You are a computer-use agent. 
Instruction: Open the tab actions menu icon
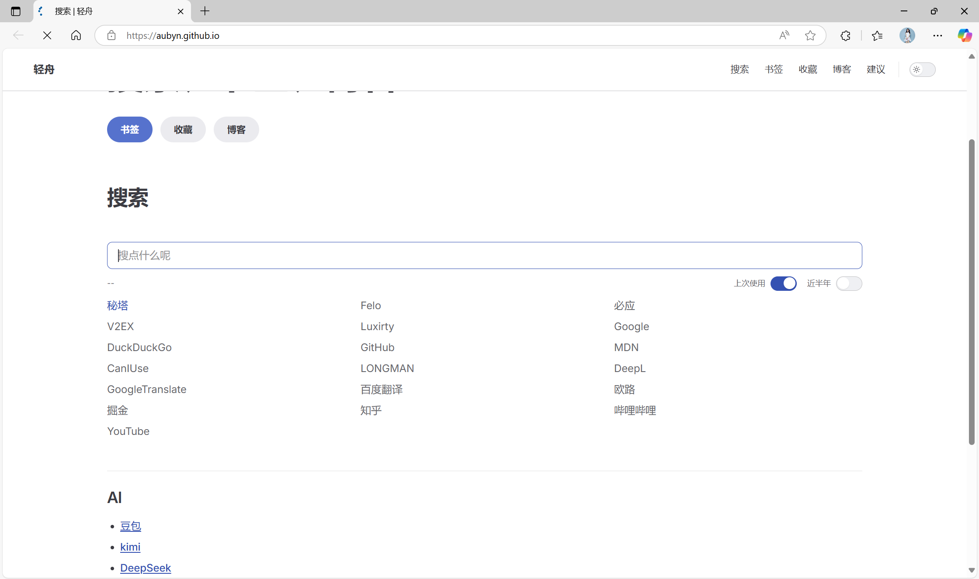(16, 11)
